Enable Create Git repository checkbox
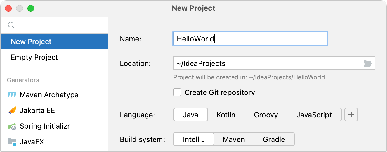Viewport: 387px width, 152px height. click(177, 92)
